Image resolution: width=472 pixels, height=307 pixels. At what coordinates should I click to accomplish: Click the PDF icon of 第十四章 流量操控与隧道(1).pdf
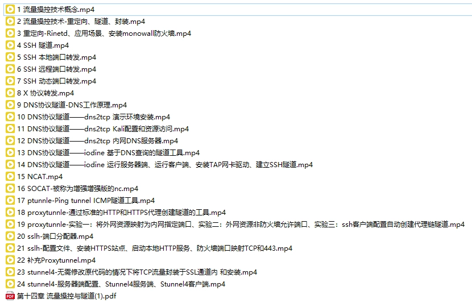[10, 296]
